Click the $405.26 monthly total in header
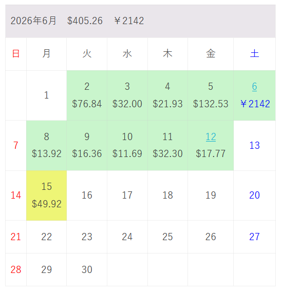 85,21
